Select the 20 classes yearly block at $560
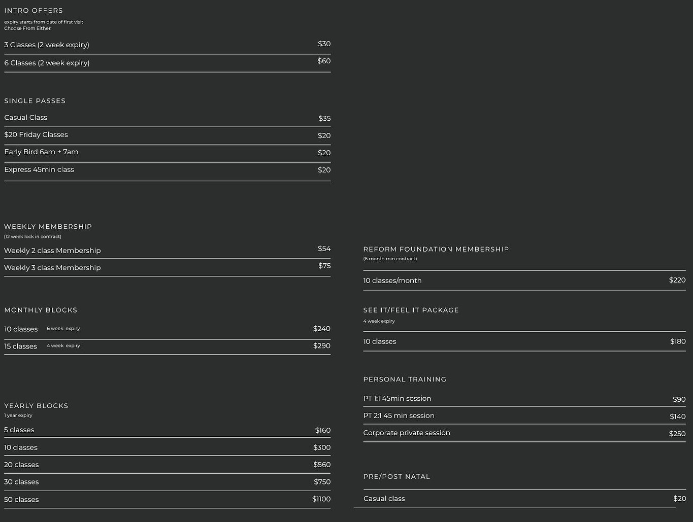 167,465
